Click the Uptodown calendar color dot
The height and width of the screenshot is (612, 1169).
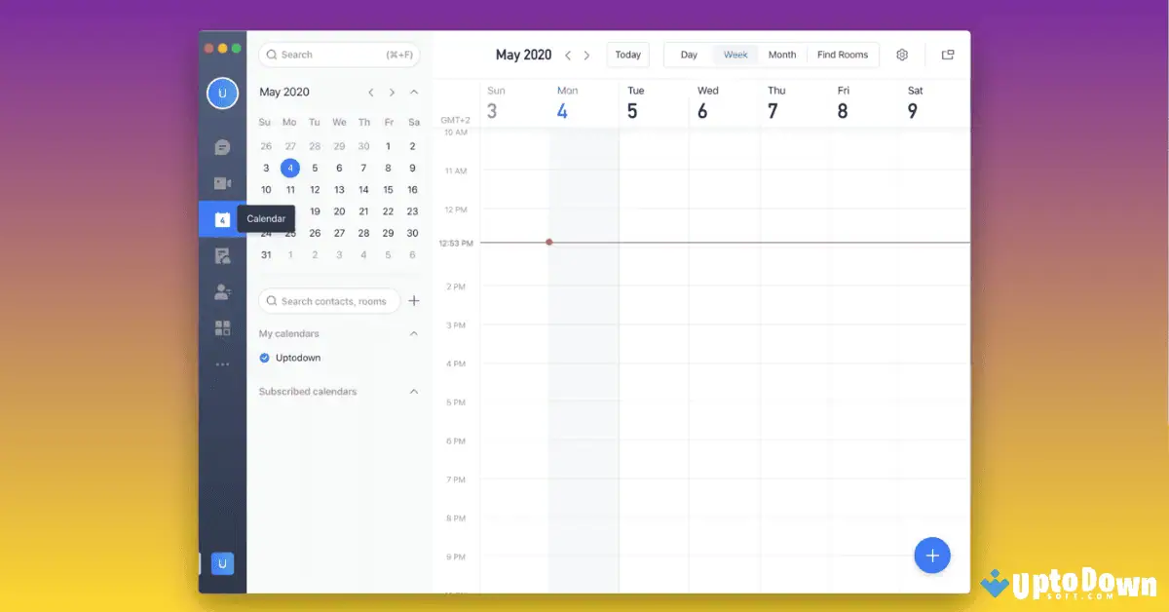pos(263,358)
